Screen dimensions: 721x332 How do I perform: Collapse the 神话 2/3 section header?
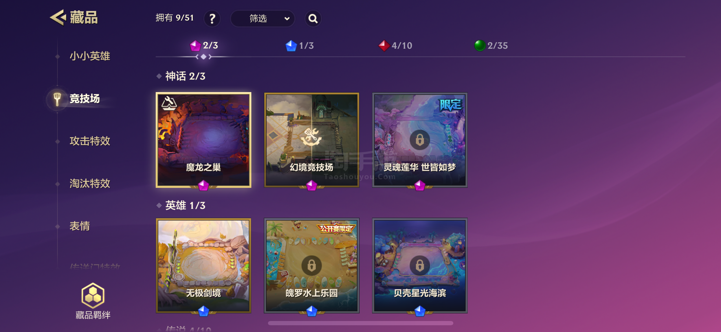[181, 76]
